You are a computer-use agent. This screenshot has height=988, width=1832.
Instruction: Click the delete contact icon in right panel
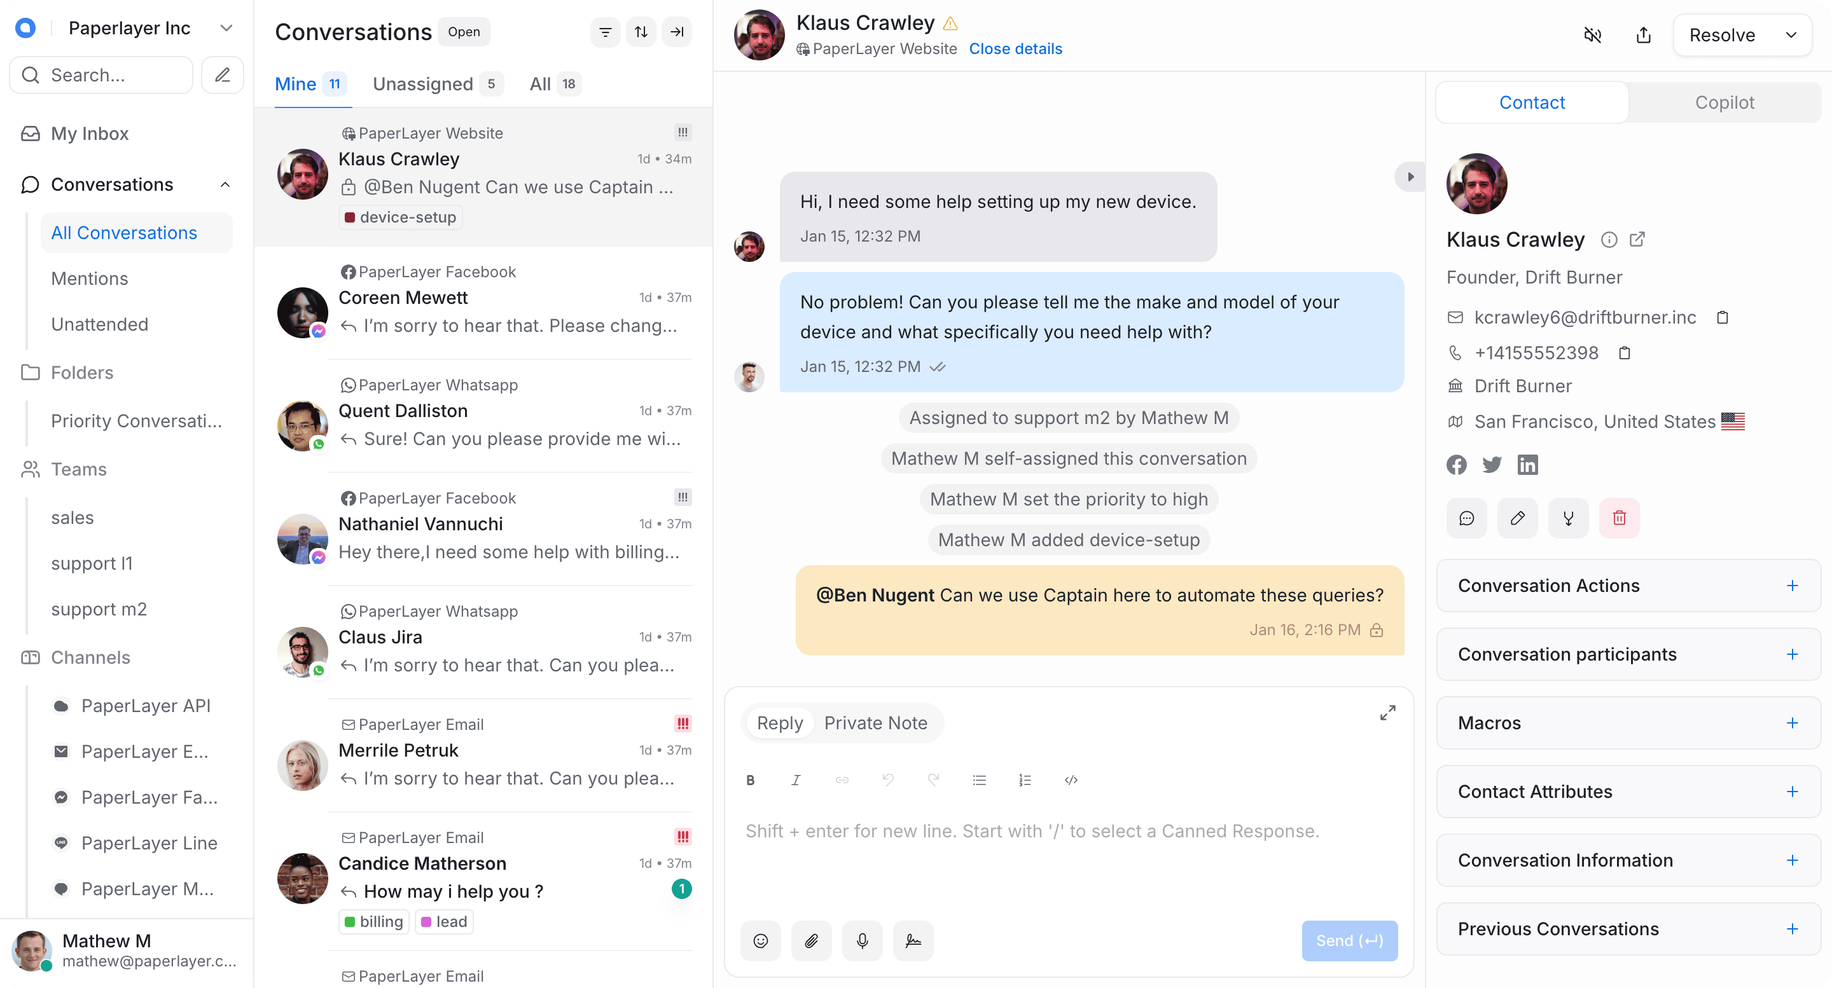coord(1619,517)
